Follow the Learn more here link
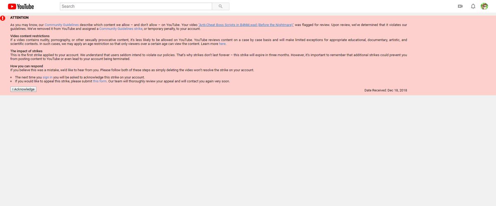496x206 pixels. pos(222,44)
